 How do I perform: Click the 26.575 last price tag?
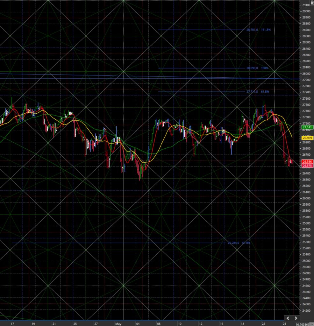point(307,166)
